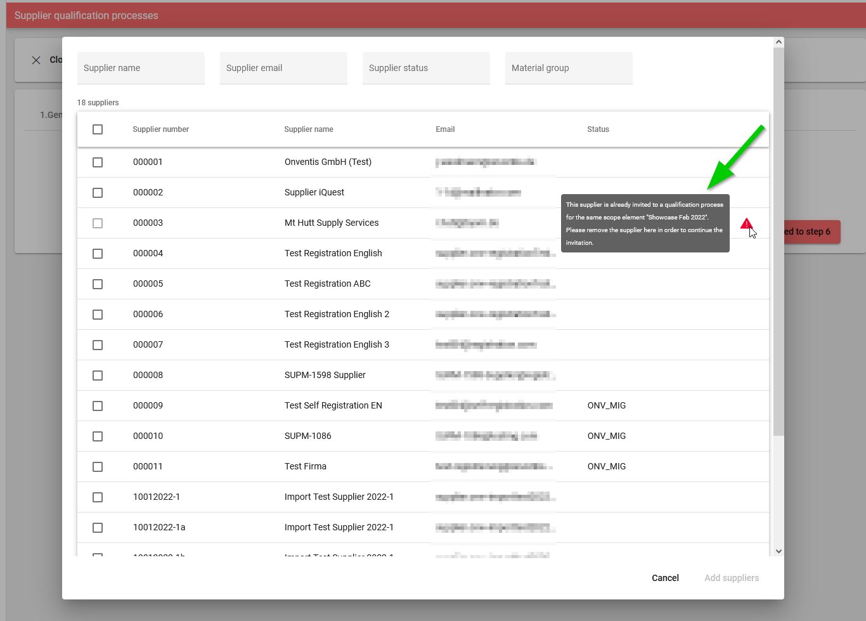Image resolution: width=866 pixels, height=621 pixels.
Task: Click scrollbar down arrow in dialog
Action: click(779, 551)
